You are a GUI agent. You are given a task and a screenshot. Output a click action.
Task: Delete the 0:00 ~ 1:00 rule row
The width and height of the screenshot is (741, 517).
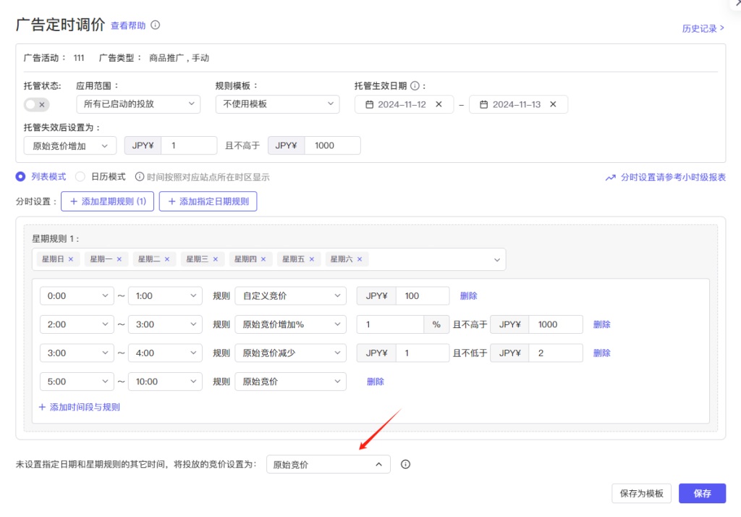click(468, 295)
